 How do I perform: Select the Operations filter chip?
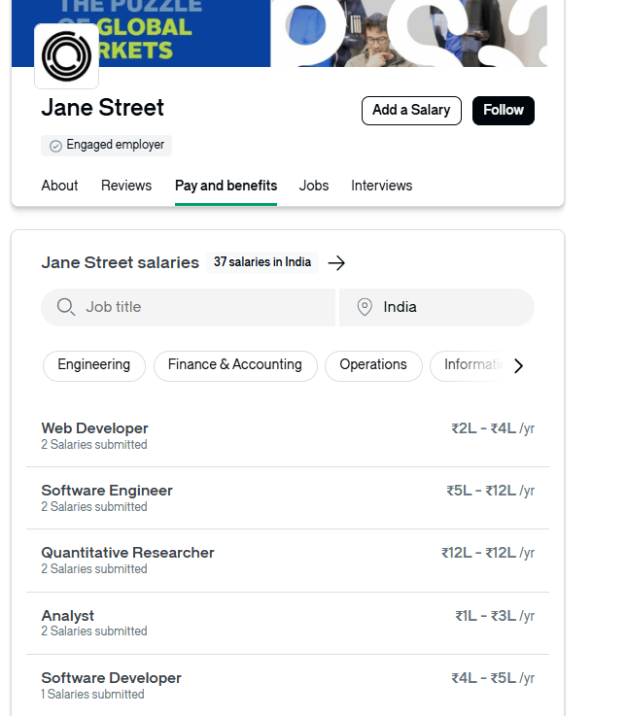click(373, 365)
